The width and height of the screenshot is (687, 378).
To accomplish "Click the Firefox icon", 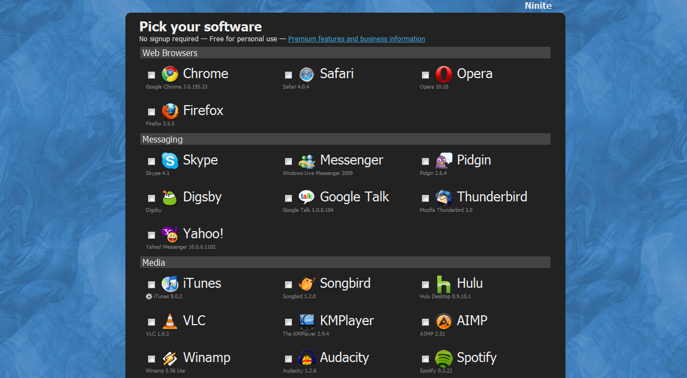I will pos(170,111).
